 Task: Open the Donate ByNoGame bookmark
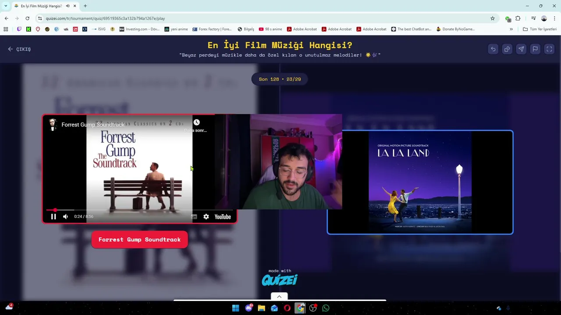coord(456,29)
